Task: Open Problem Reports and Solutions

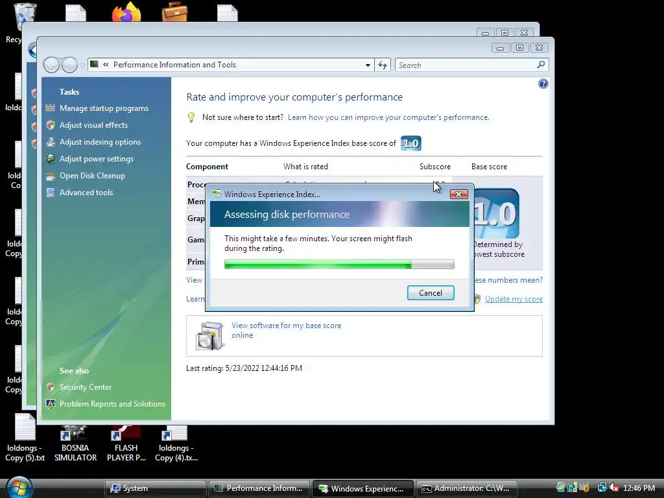Action: click(x=112, y=404)
